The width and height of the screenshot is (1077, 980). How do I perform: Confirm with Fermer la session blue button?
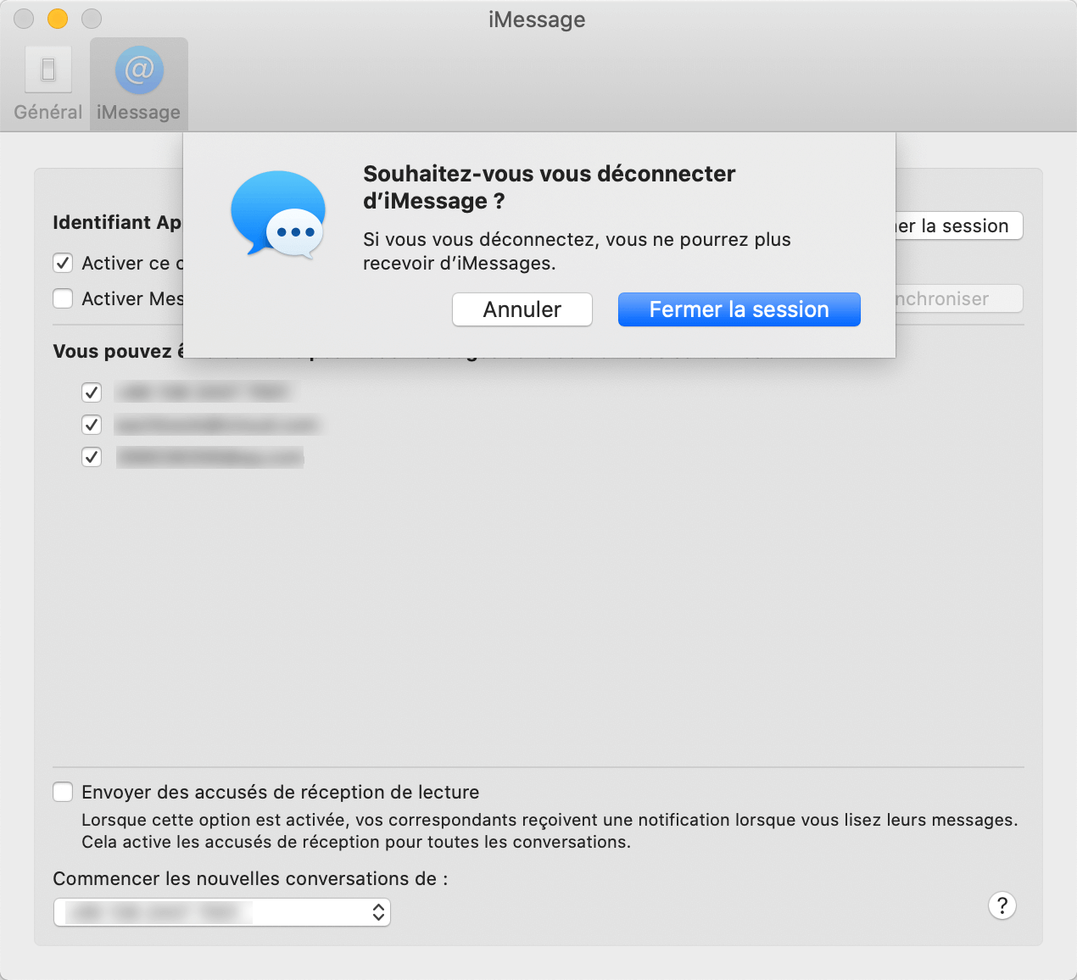point(739,309)
